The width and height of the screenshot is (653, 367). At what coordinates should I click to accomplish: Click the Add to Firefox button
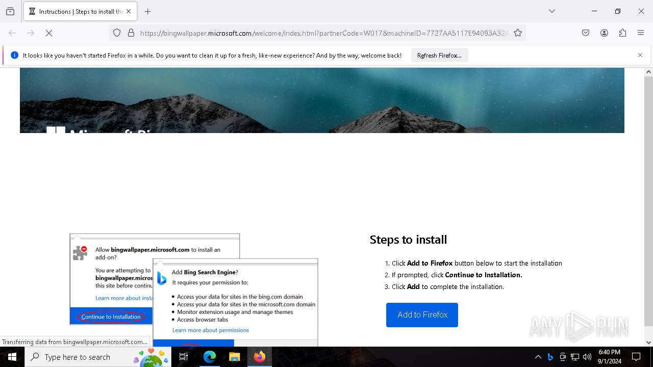(x=422, y=315)
